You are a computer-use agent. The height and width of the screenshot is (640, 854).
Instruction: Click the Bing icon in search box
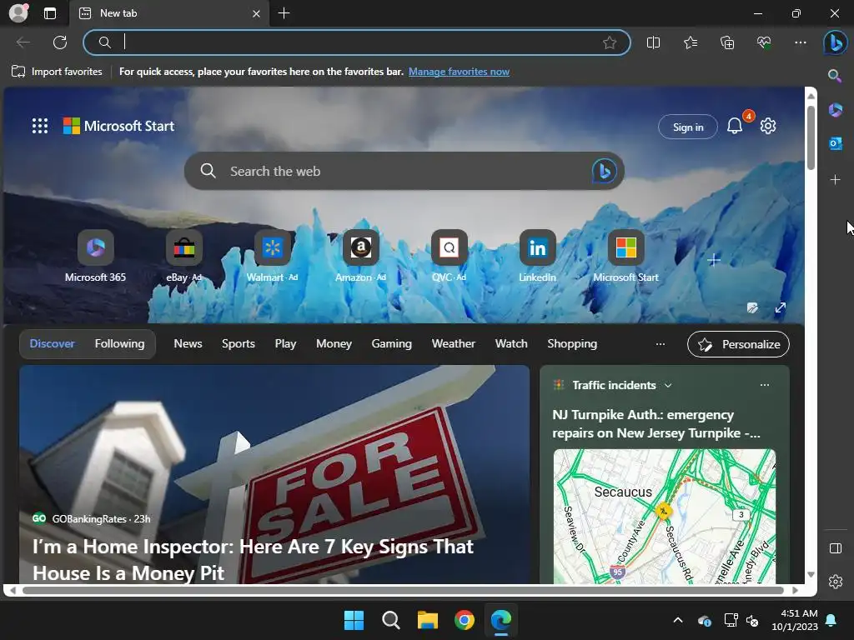pyautogui.click(x=604, y=171)
